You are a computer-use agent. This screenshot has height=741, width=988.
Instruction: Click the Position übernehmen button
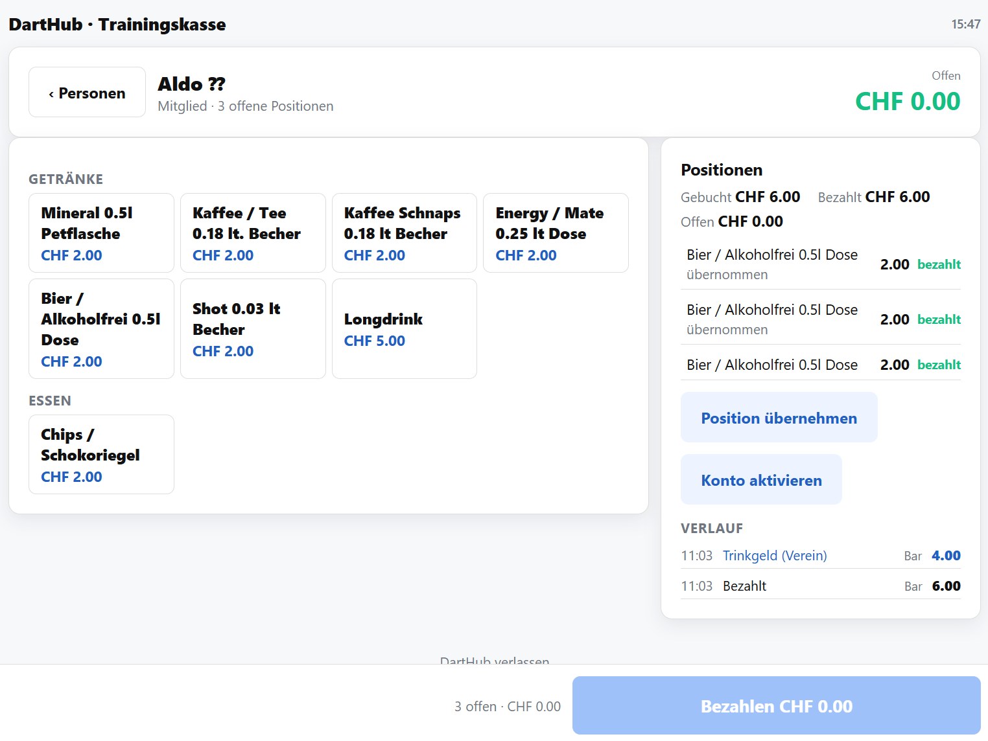coord(779,417)
